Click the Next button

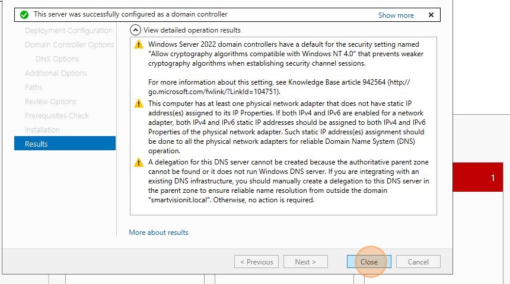pos(305,262)
